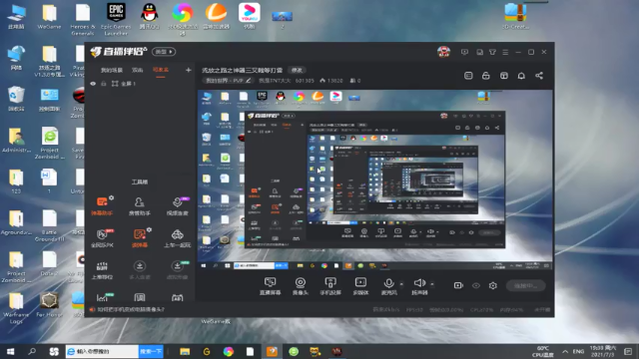The width and height of the screenshot is (639, 359).
Task: Add a new scene with plus button
Action: coord(189,70)
